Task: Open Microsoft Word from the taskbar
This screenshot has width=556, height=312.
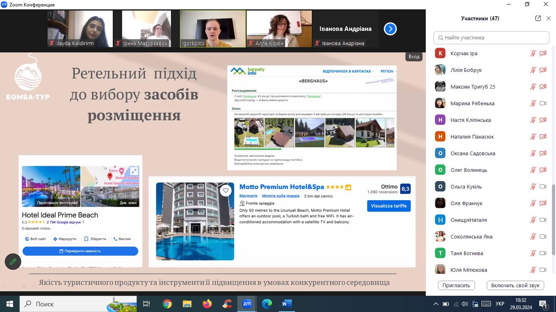Action: (287, 303)
